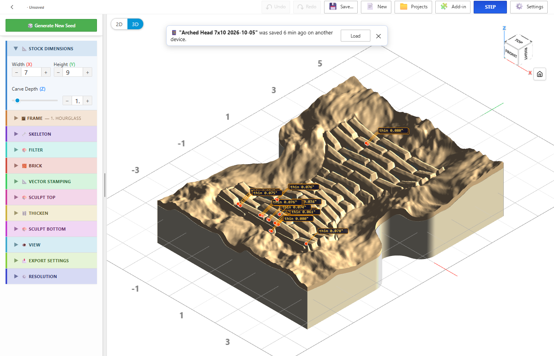Expand the Frame section
Screen dimensions: 554x356
click(x=16, y=118)
